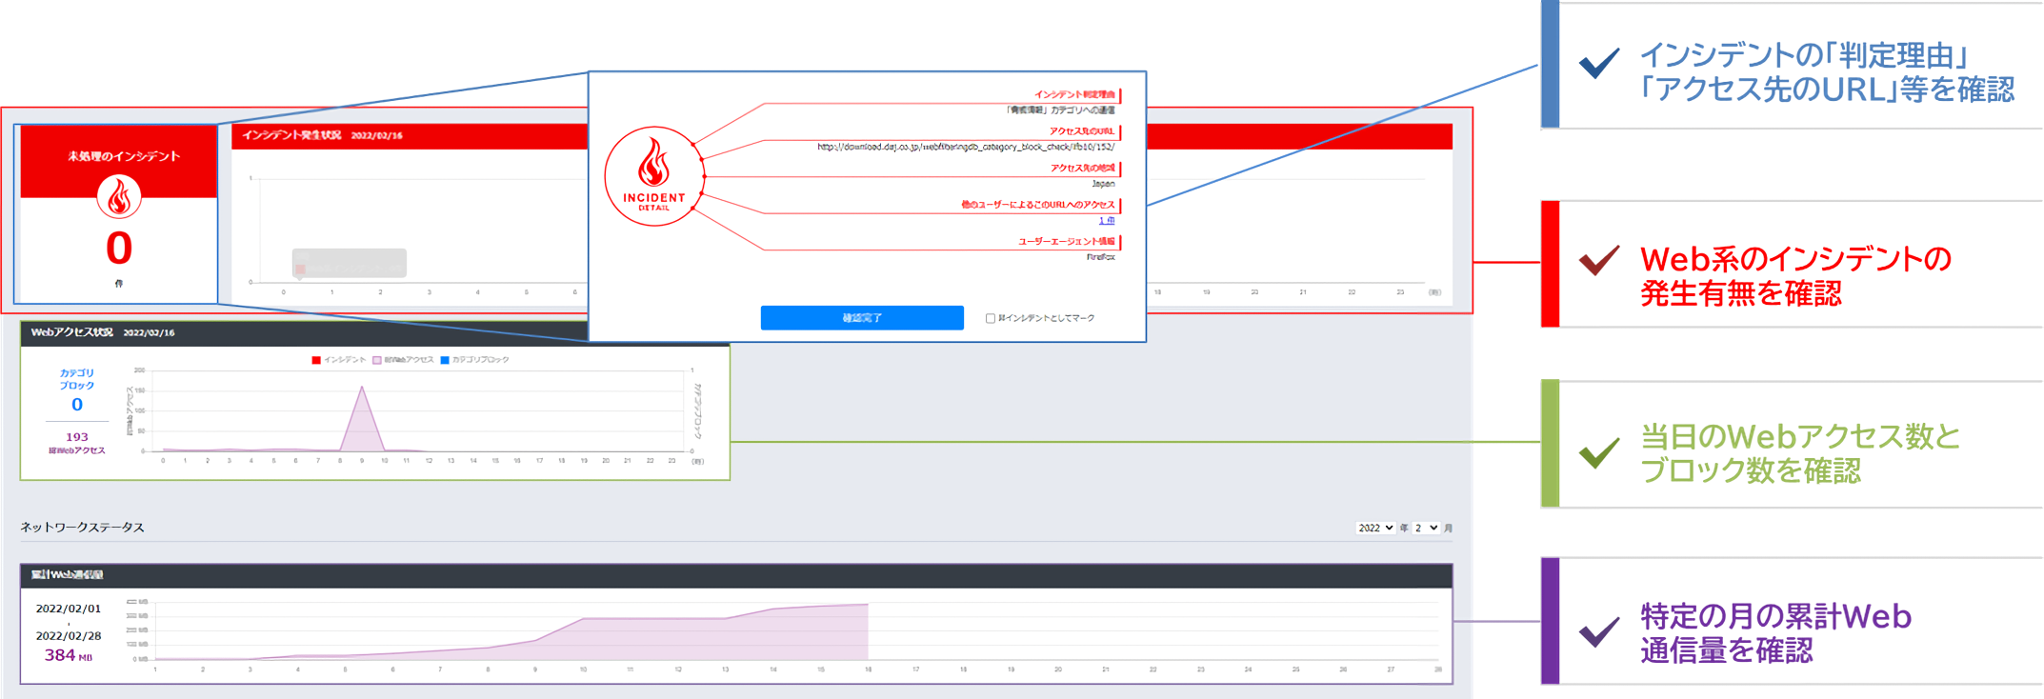Click the unprocessed incident count 0
The width and height of the screenshot is (2044, 699).
click(119, 249)
